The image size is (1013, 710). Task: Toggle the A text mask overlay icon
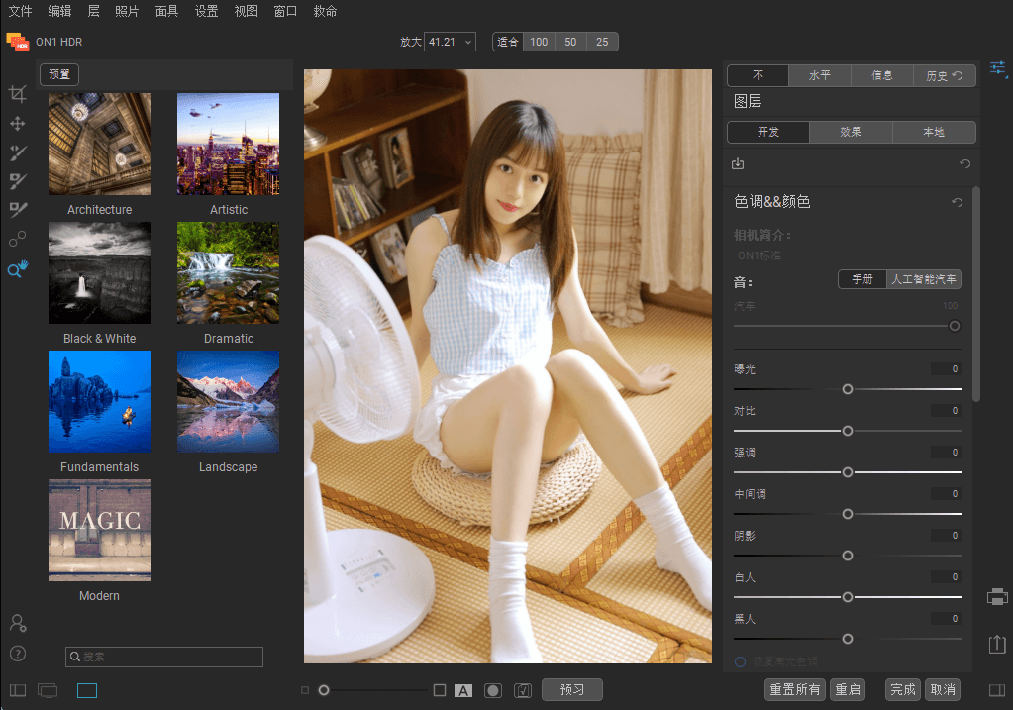[463, 690]
